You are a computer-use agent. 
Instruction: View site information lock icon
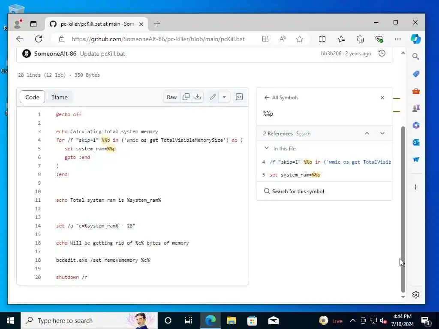tap(62, 39)
